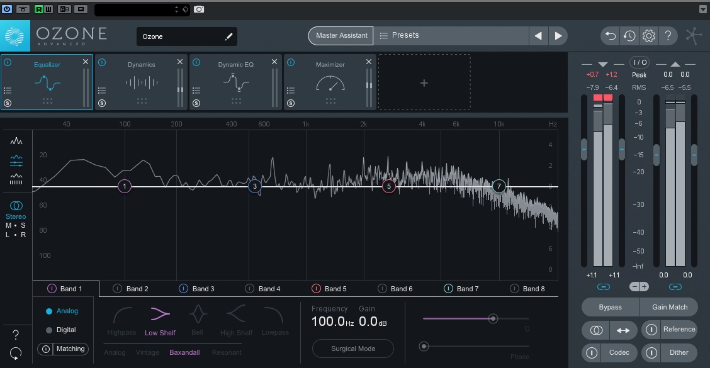Click the plugin power bypass icon in host toolbar
This screenshot has height=368, width=710.
click(x=7, y=9)
